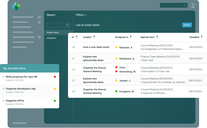Click Council Meeting 06/22/2023 agenda in row 24
The height and width of the screenshot is (128, 207).
click(x=156, y=45)
